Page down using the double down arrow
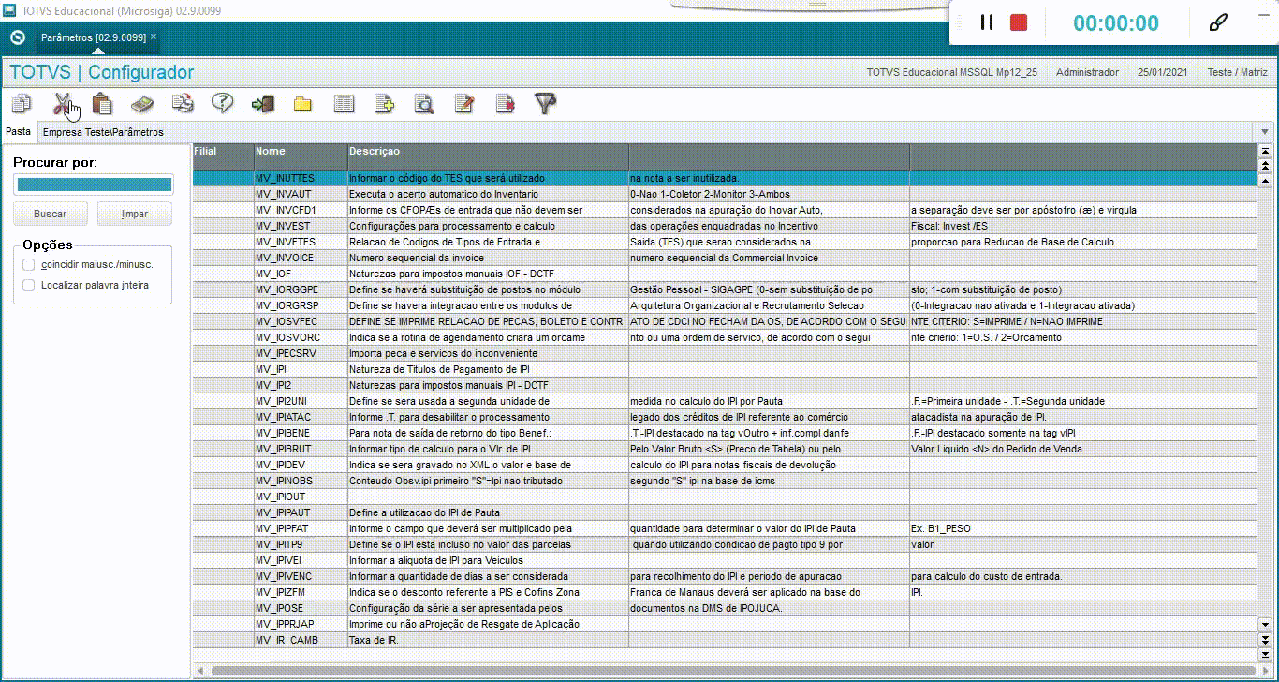Viewport: 1279px width, 682px height. click(1266, 640)
